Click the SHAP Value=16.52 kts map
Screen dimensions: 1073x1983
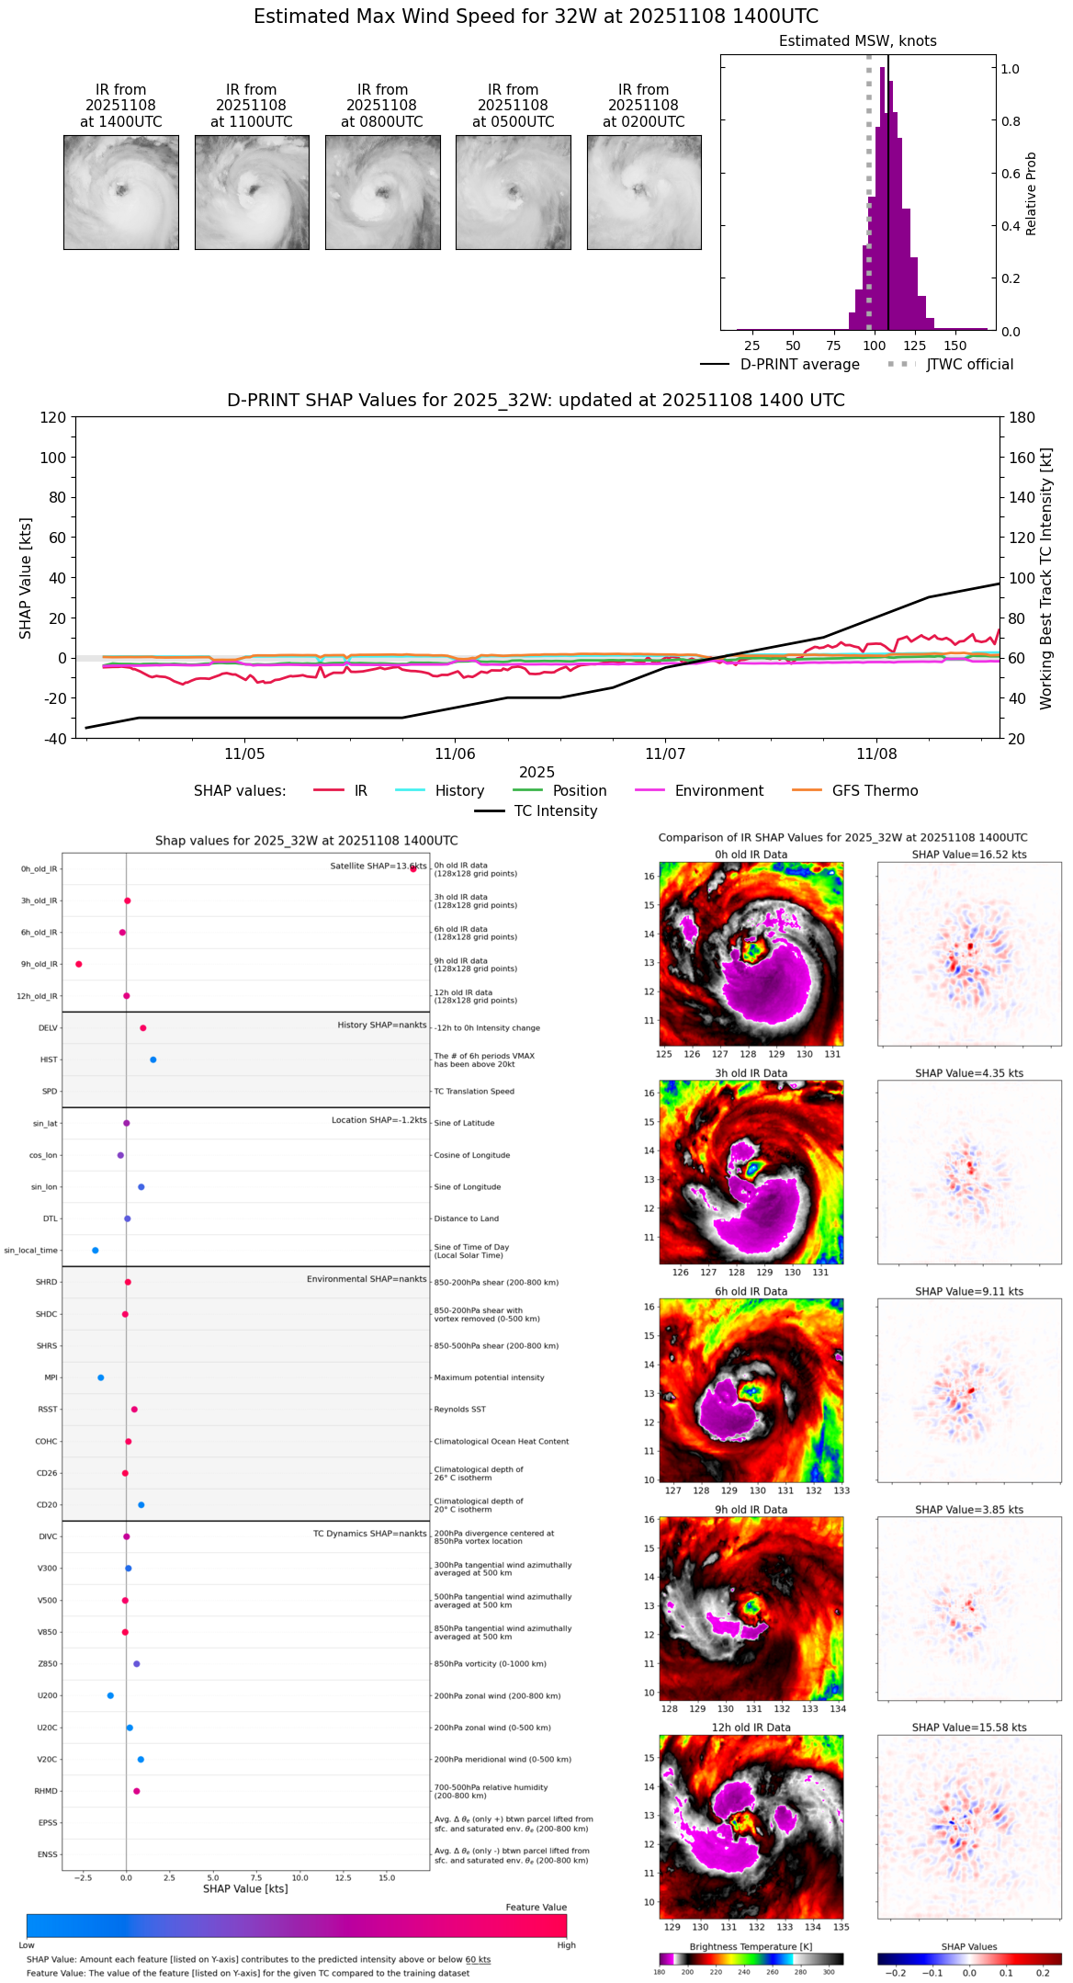(x=969, y=954)
